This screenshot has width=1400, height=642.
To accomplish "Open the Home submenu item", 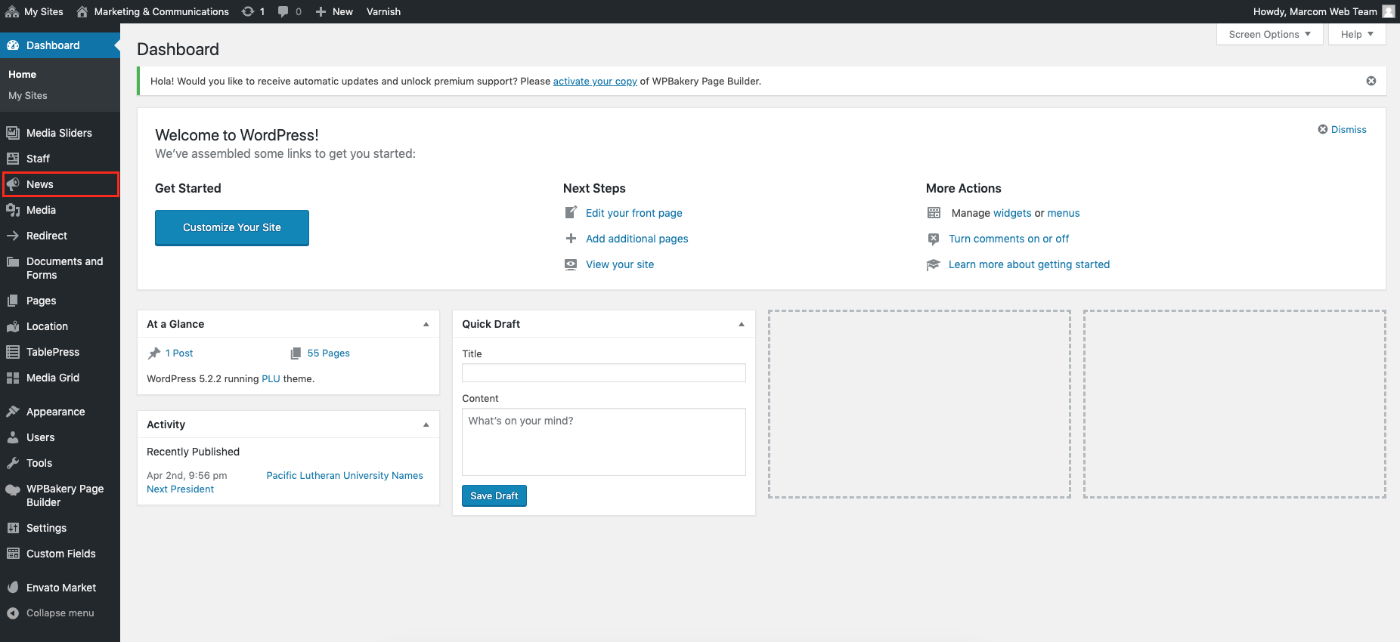I will point(22,74).
